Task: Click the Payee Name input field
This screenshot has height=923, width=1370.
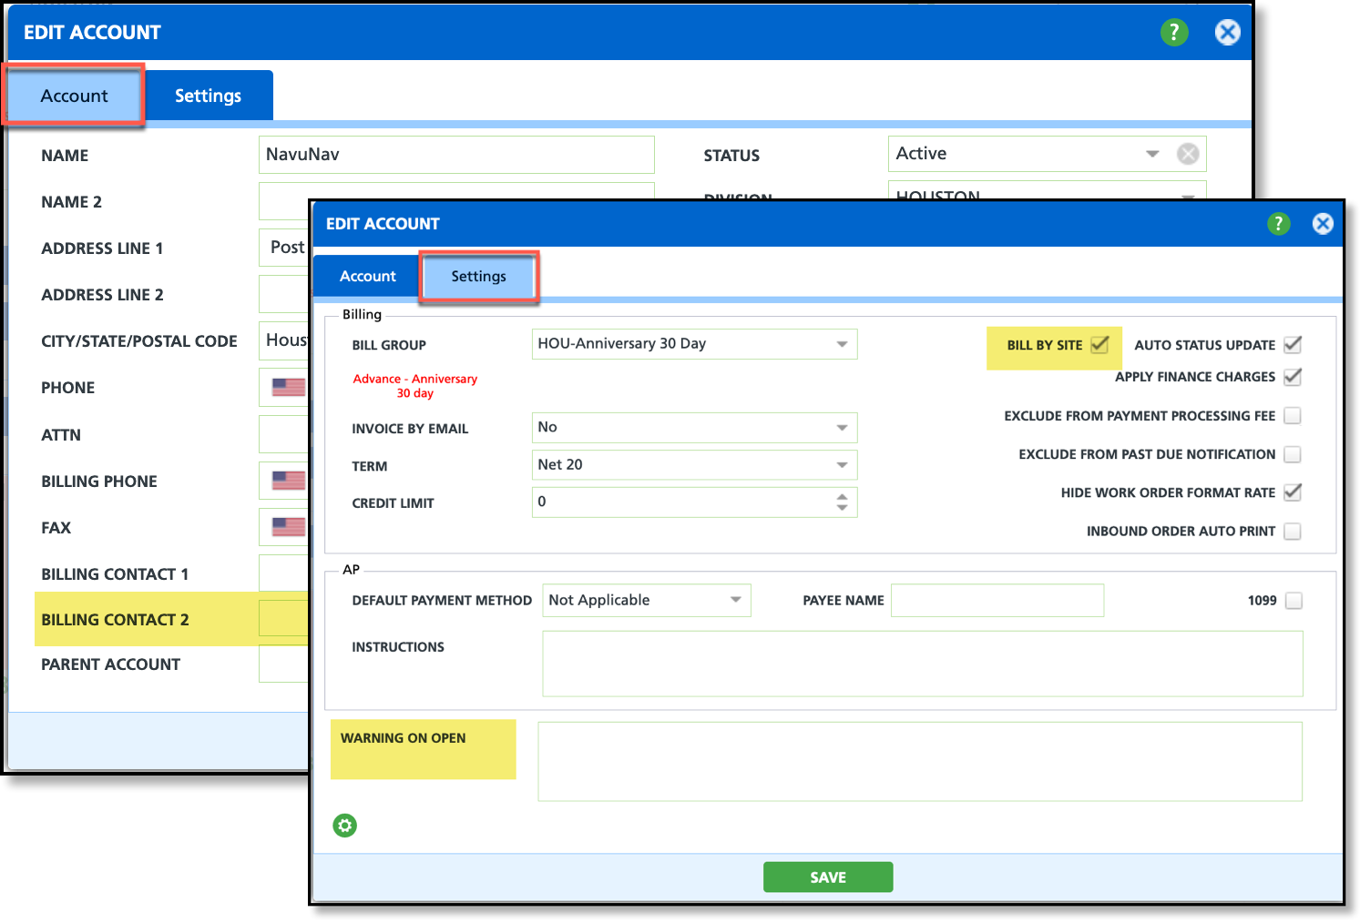Action: tap(997, 601)
